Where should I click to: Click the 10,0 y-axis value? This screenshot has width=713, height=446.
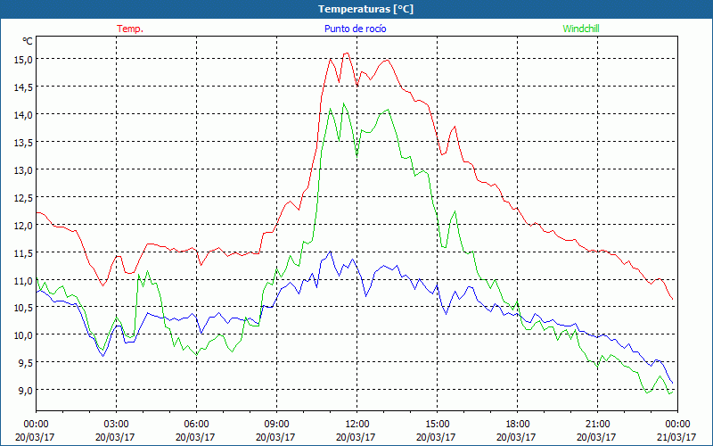24,335
